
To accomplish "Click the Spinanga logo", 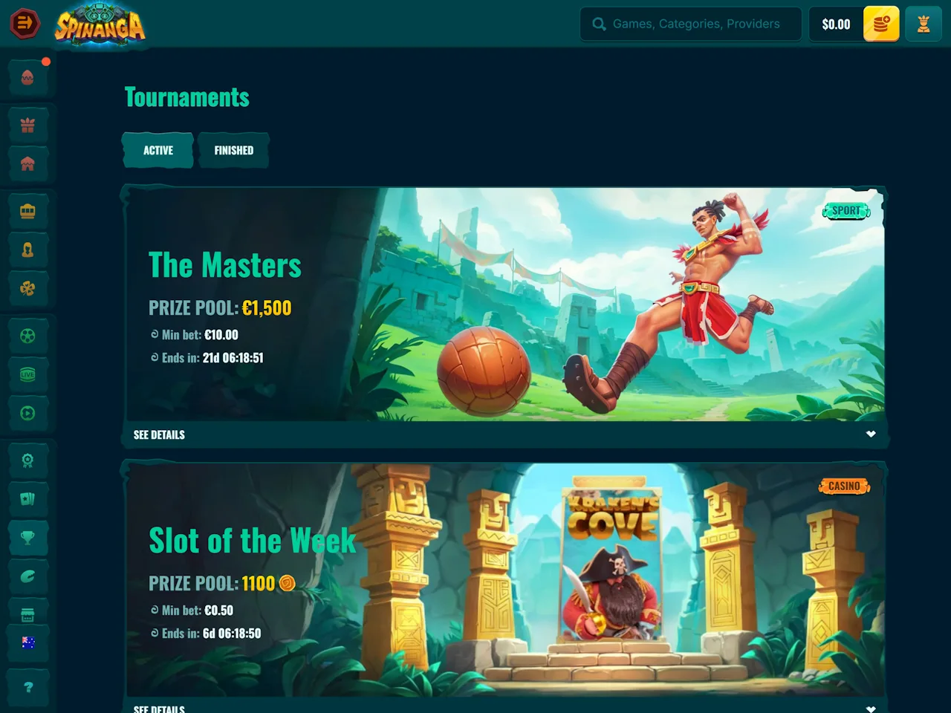I will [x=100, y=25].
